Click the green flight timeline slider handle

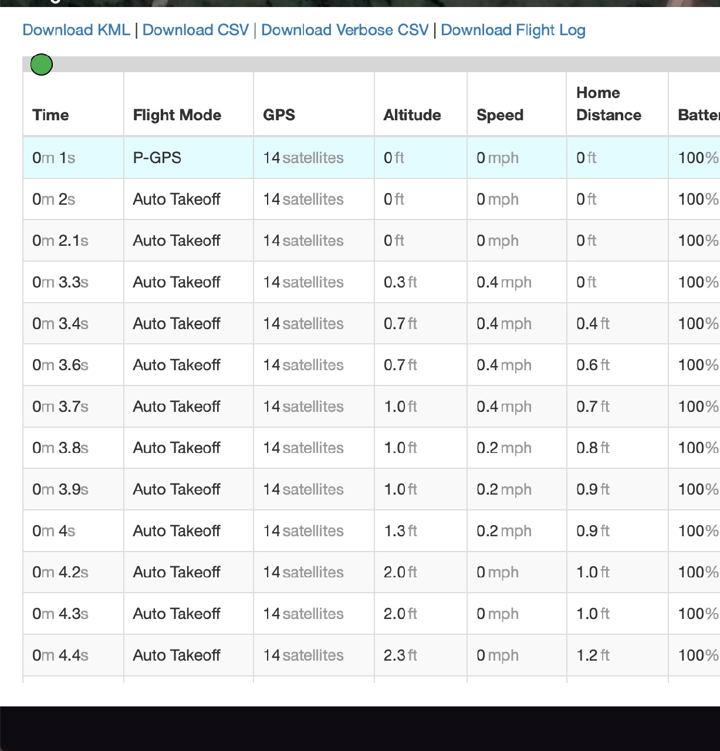(x=42, y=65)
